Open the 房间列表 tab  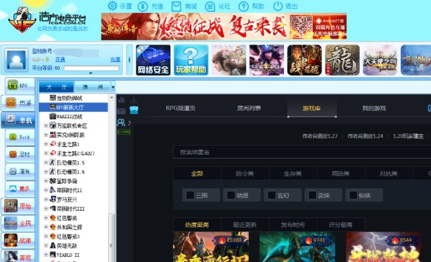[x=249, y=108]
